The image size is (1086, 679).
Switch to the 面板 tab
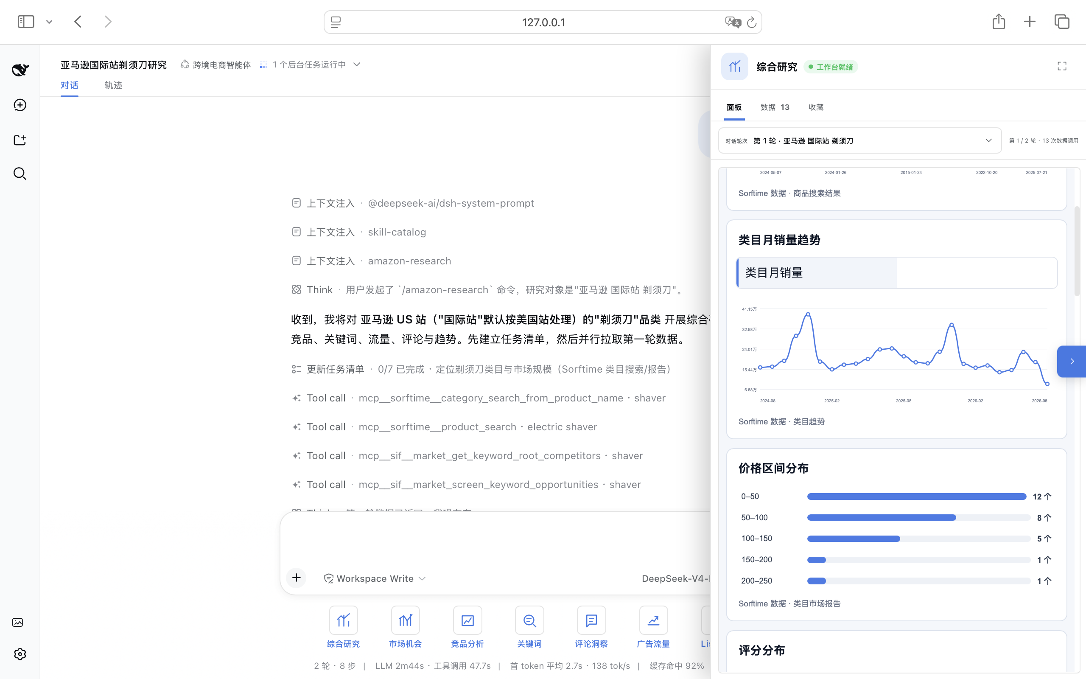[734, 107]
